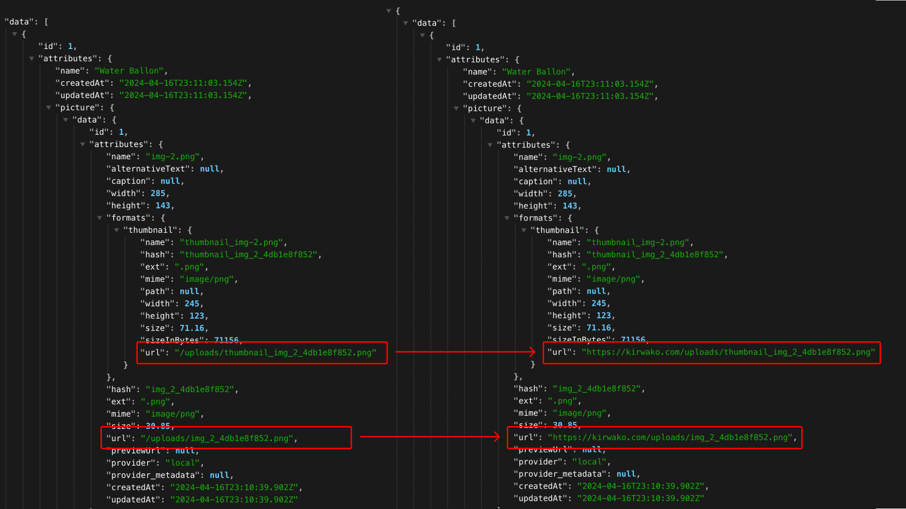Click the right "provider" local value
The height and width of the screenshot is (509, 906).
pyautogui.click(x=589, y=462)
